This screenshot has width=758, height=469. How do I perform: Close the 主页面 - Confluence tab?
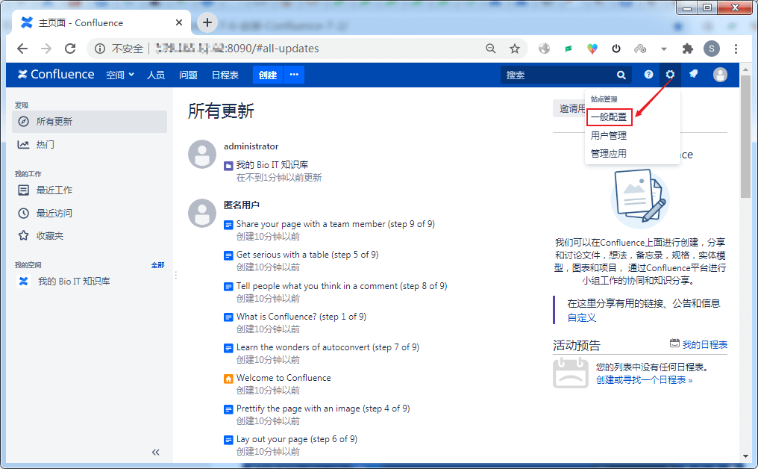click(179, 22)
